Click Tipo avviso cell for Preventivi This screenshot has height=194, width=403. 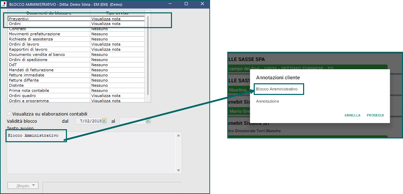(x=117, y=19)
